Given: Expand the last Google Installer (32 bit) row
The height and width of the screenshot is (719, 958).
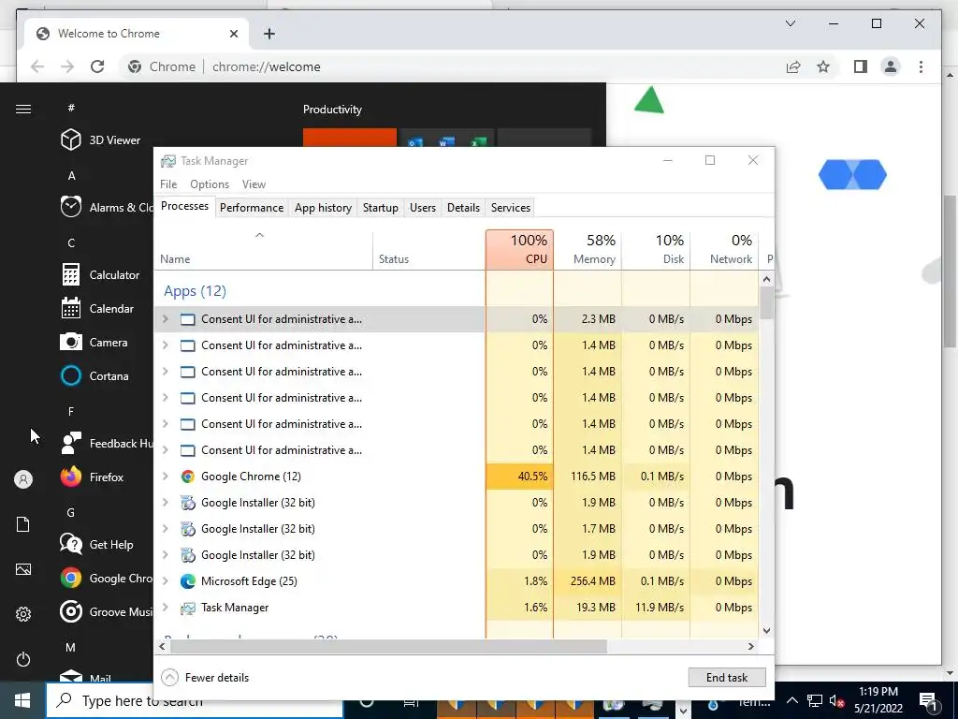Looking at the screenshot, I should click(165, 555).
